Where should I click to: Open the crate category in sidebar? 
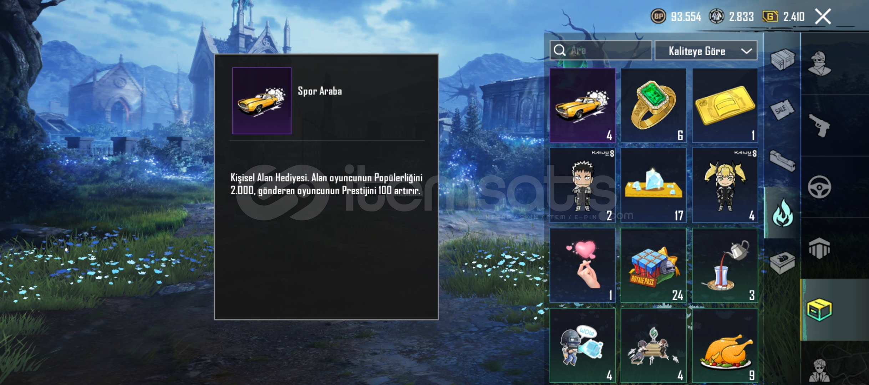pyautogui.click(x=783, y=59)
